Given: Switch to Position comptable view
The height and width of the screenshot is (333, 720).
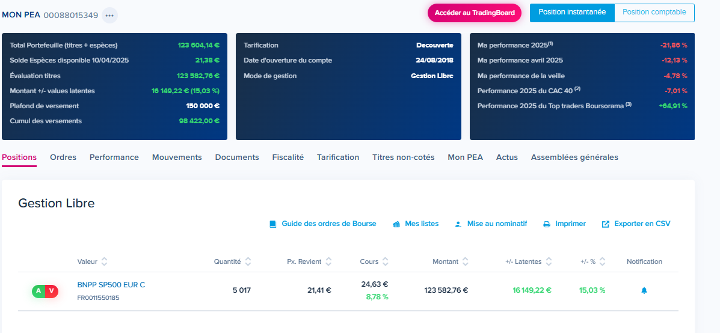Looking at the screenshot, I should [654, 13].
